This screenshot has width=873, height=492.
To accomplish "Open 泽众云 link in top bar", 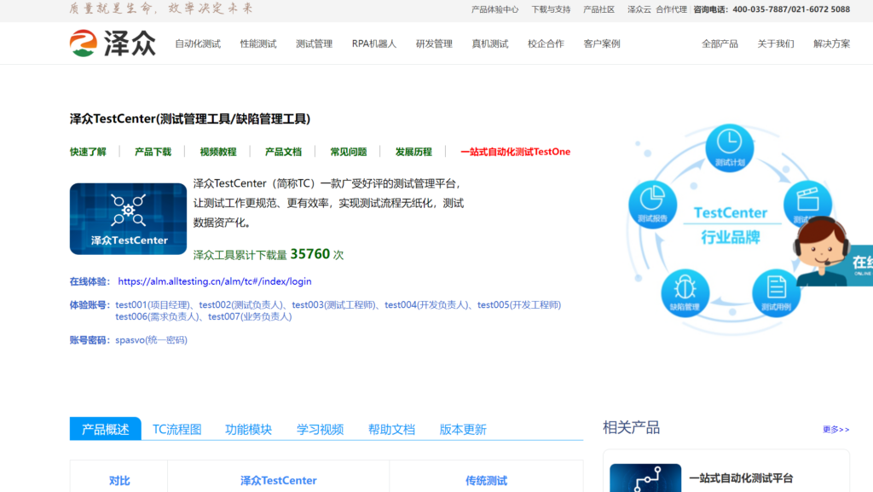I will pyautogui.click(x=639, y=9).
